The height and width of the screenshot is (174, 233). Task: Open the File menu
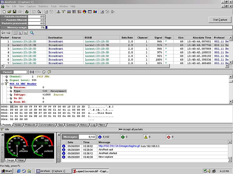(x=8, y=6)
